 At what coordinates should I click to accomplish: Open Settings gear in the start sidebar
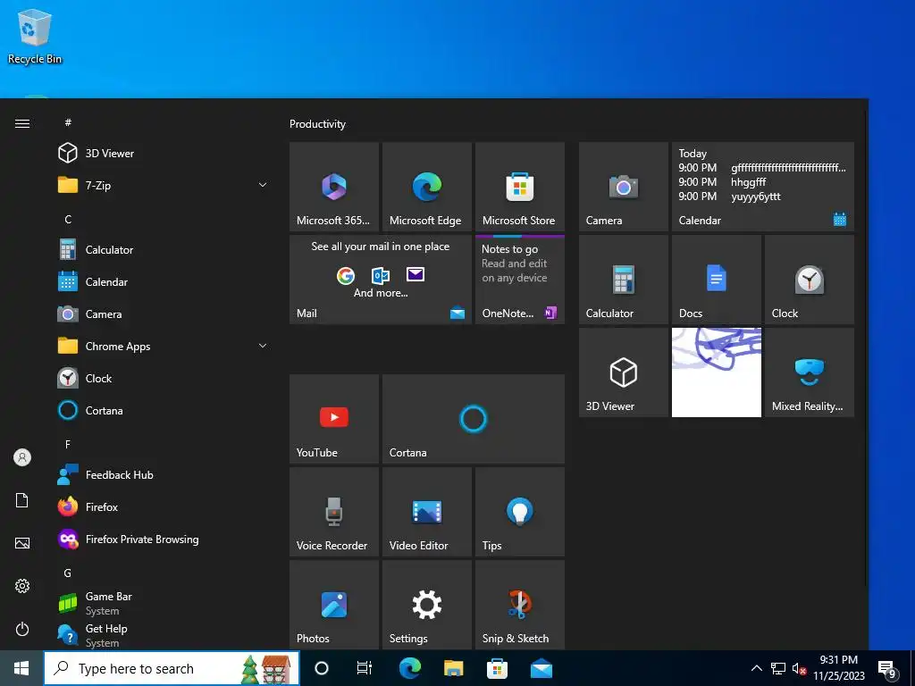(22, 586)
